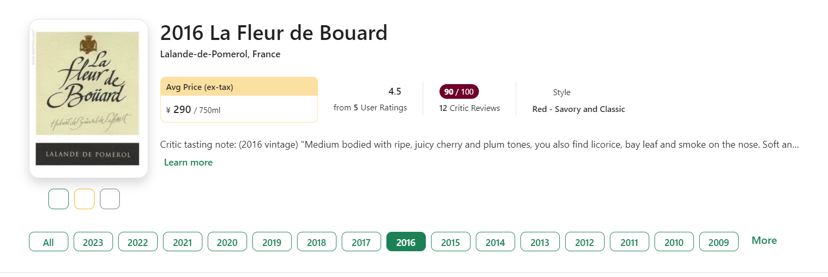
Task: Select the 2022 vintage tab
Action: pyautogui.click(x=138, y=242)
